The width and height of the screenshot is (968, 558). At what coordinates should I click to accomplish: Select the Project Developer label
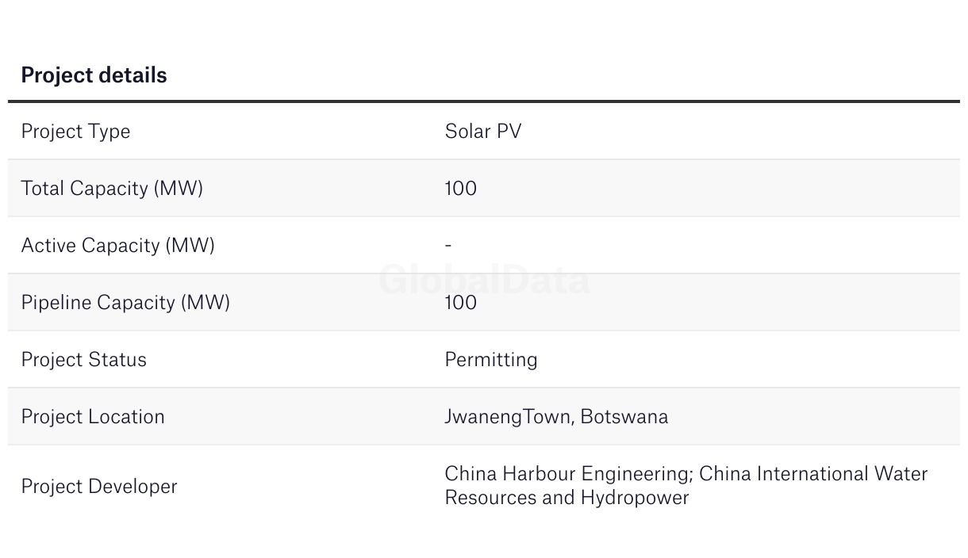(99, 487)
